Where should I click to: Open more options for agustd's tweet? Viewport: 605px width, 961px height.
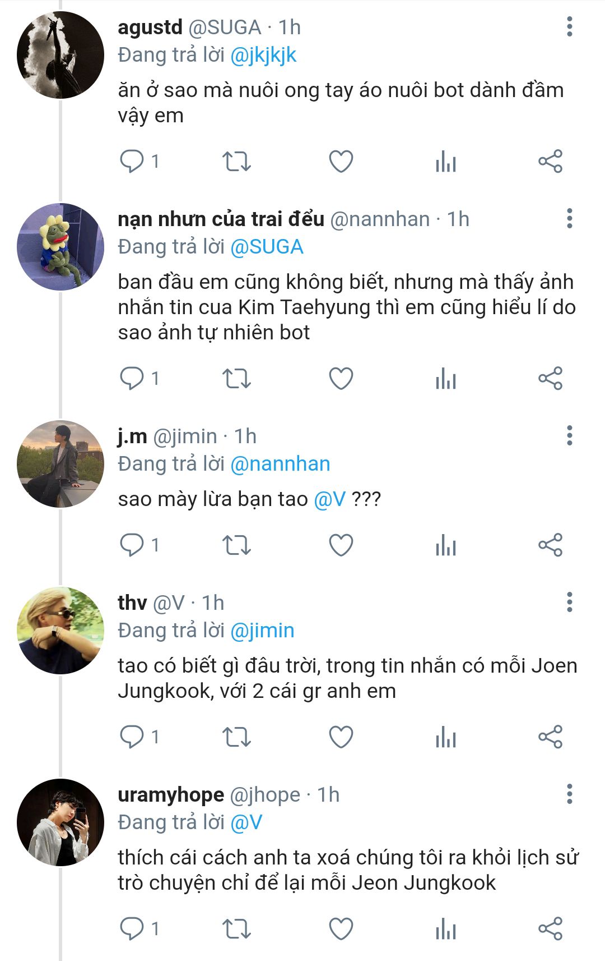[570, 26]
